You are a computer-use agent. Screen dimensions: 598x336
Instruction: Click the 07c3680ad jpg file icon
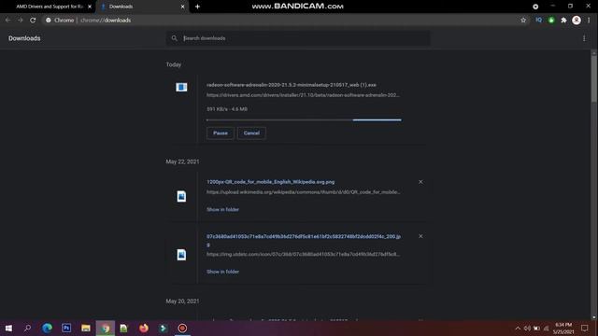click(x=181, y=255)
